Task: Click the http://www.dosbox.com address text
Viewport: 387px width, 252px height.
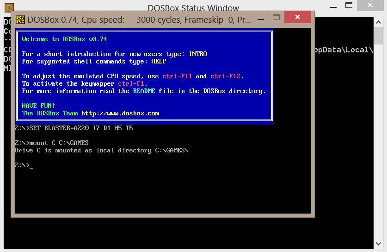Action: [120, 113]
